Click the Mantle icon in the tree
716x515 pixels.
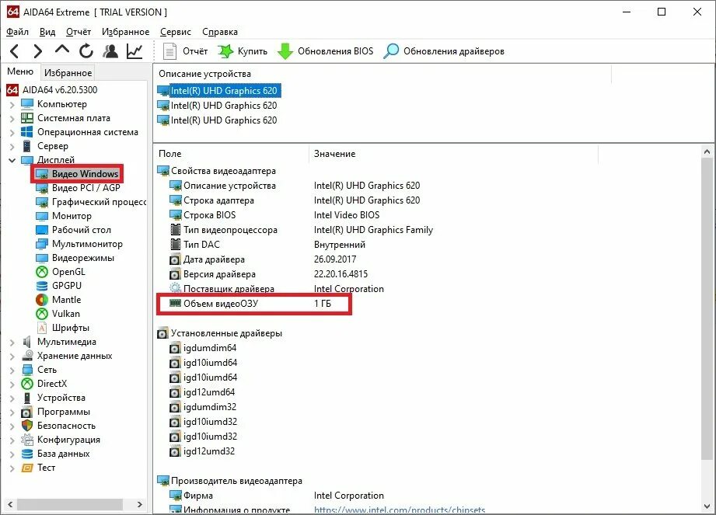(x=41, y=300)
